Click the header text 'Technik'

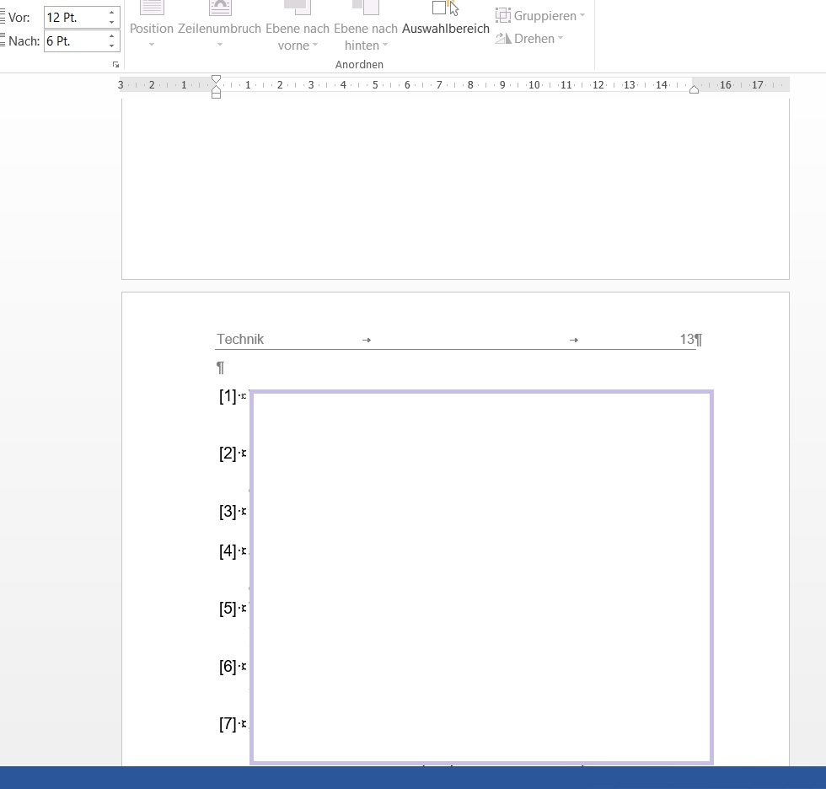click(240, 339)
